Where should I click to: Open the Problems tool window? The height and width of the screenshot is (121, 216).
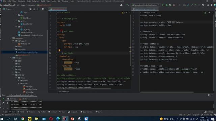click(31, 112)
